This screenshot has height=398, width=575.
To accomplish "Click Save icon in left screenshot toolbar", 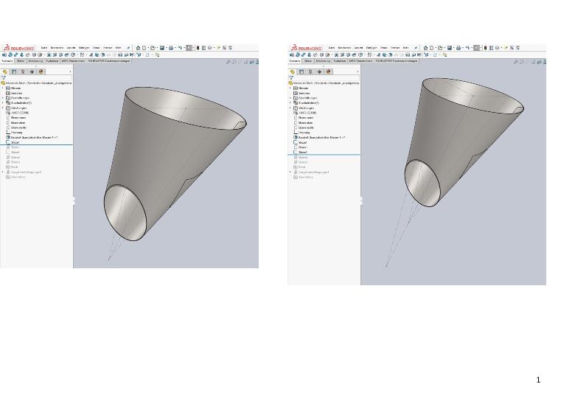I will [x=162, y=48].
